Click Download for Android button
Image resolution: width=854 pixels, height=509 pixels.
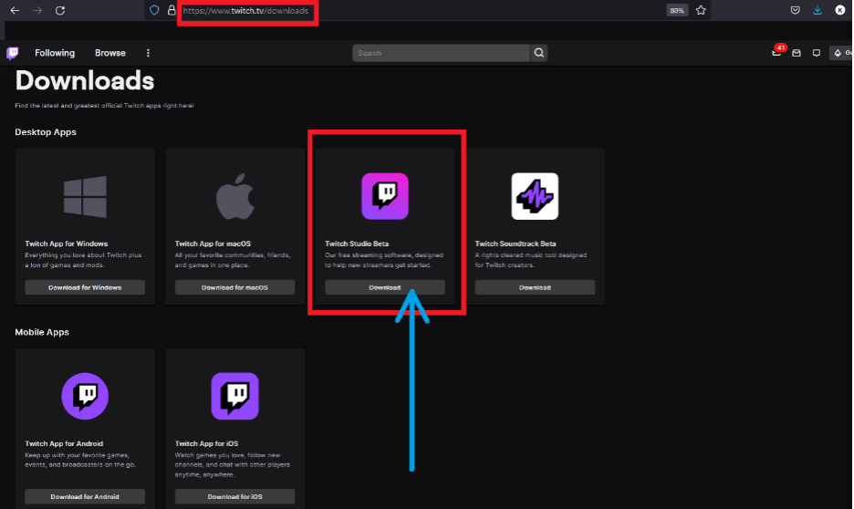[x=85, y=496]
